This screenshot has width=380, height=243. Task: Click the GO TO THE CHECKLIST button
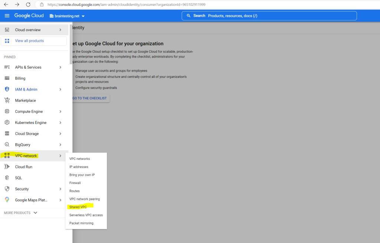click(x=90, y=98)
